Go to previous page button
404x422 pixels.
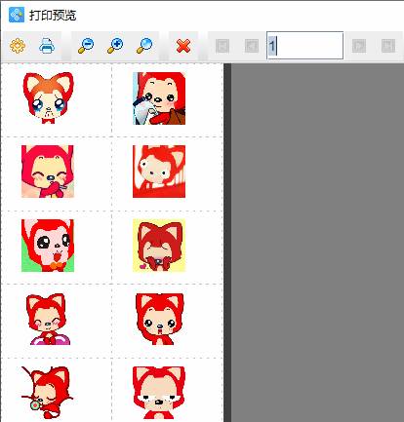pos(252,46)
